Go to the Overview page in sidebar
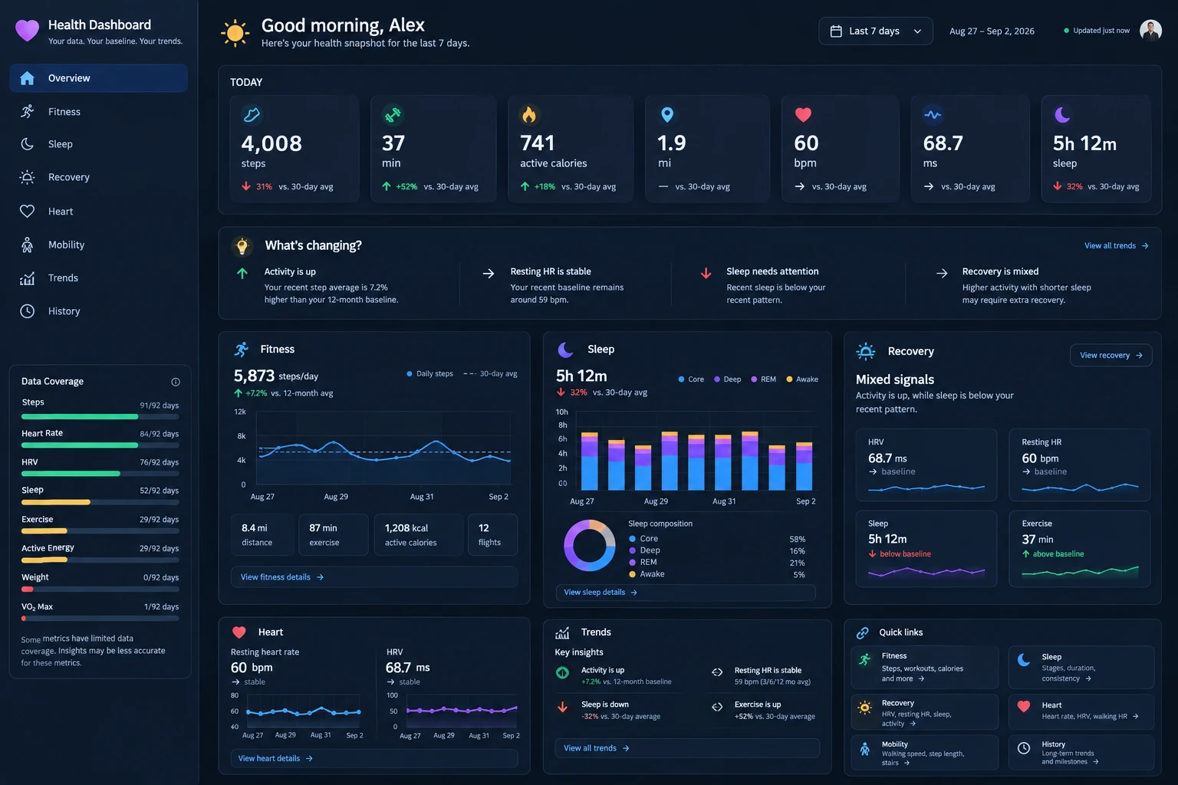 pos(99,78)
